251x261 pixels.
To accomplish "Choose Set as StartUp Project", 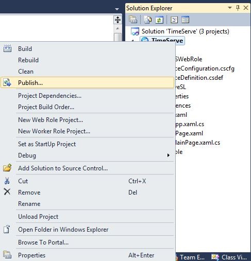I will click(x=47, y=144).
